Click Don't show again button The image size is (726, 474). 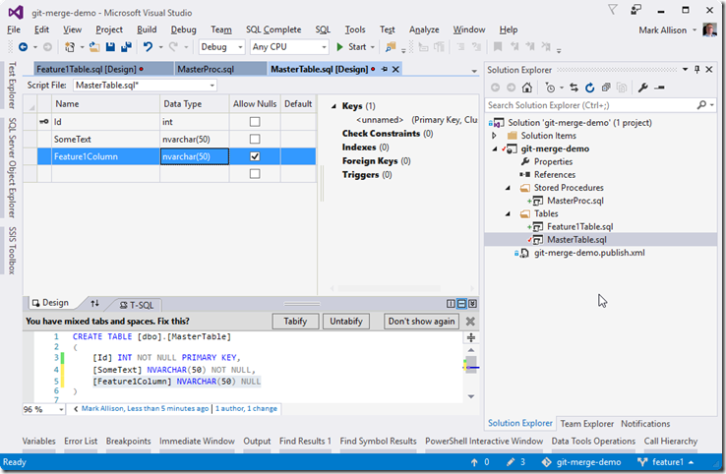click(421, 322)
